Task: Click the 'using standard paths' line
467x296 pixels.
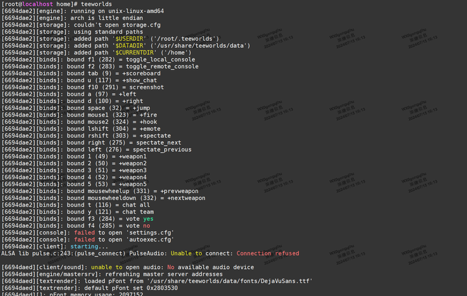Action: point(72,32)
